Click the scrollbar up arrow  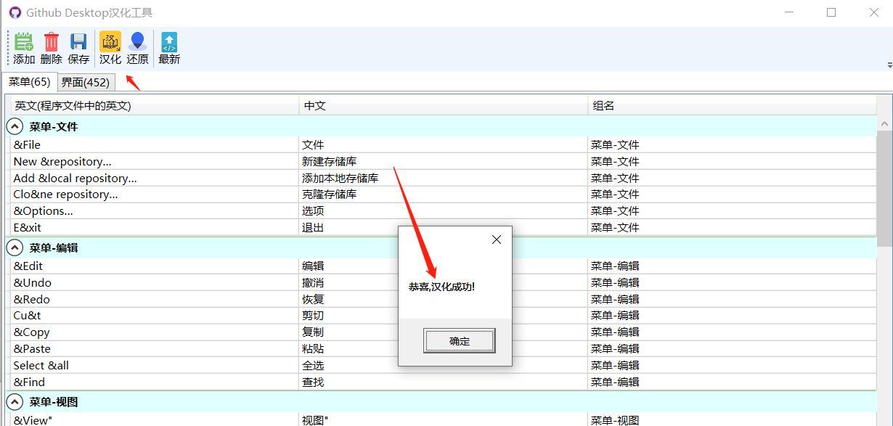coord(884,124)
